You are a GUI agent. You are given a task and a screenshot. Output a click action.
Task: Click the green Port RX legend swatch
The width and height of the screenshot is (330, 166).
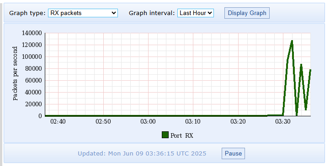[165, 135]
